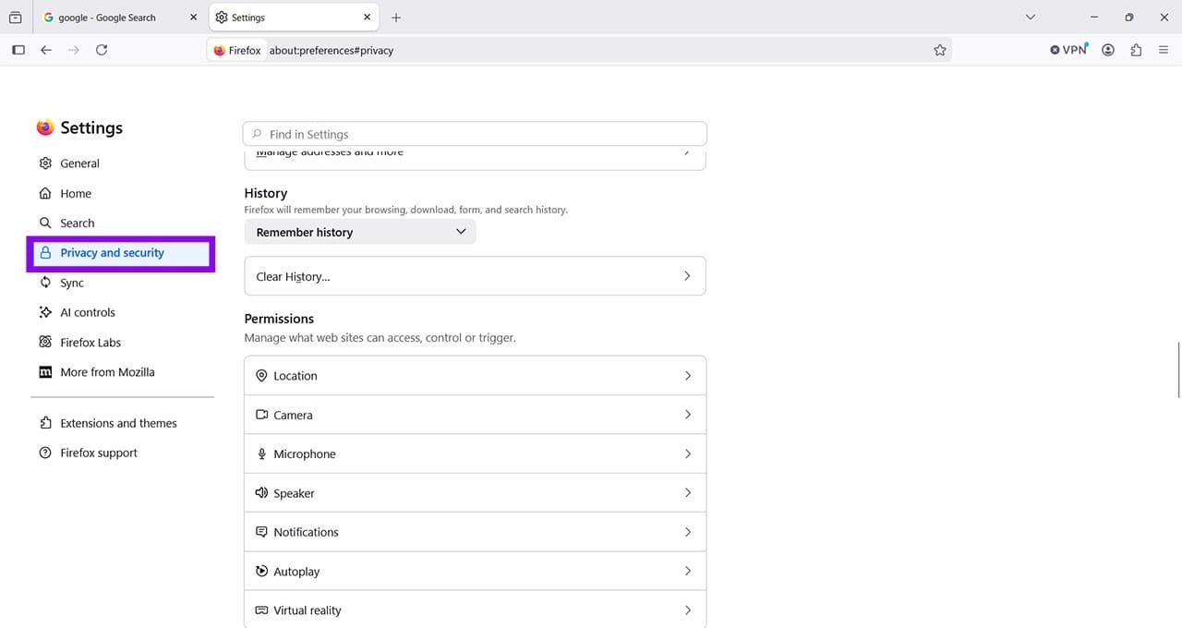Expand Virtual reality permission chevron
Image resolution: width=1182 pixels, height=628 pixels.
pyautogui.click(x=687, y=610)
